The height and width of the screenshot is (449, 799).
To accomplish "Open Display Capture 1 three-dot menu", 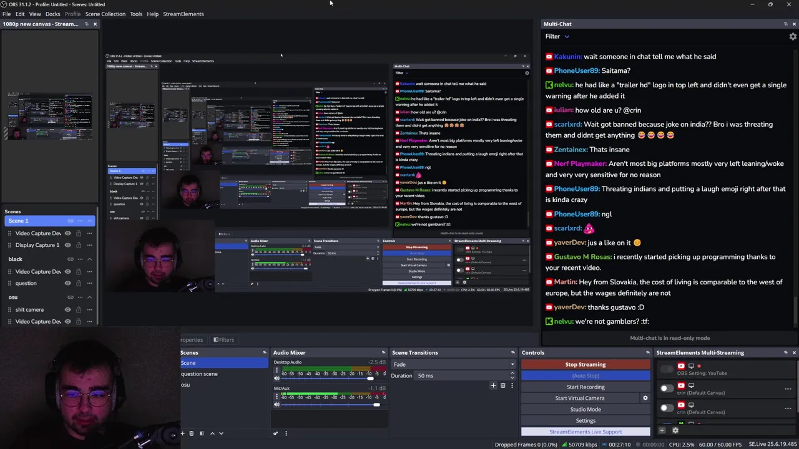I will tap(89, 245).
